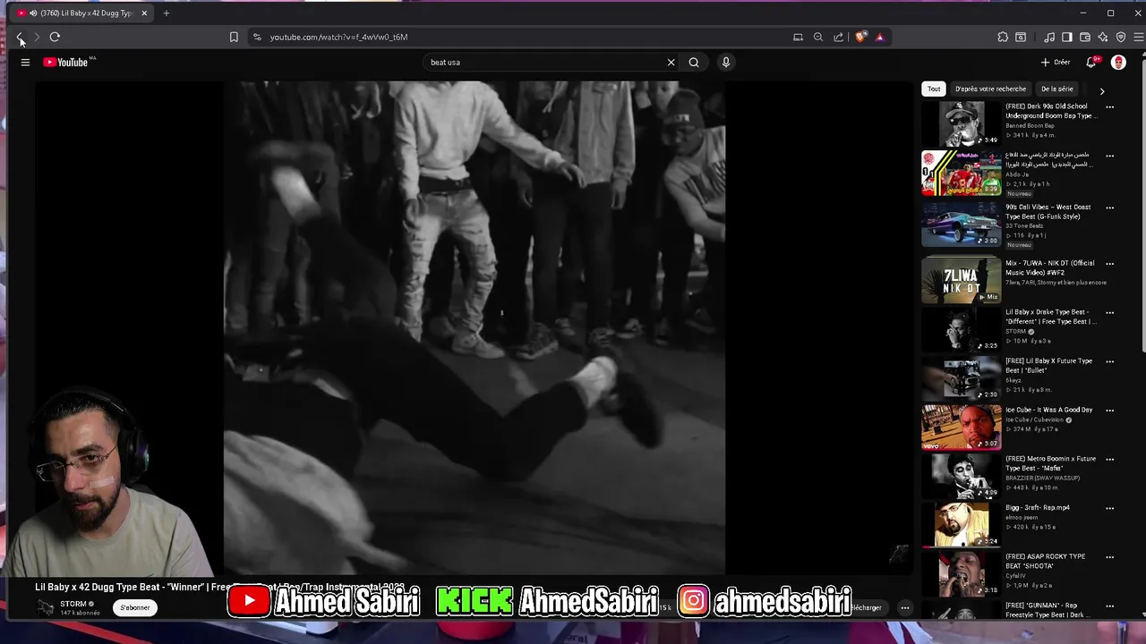Select the Lil Baby x 42 Dugg browser tab
Screen dimensions: 1146x644
(x=82, y=13)
